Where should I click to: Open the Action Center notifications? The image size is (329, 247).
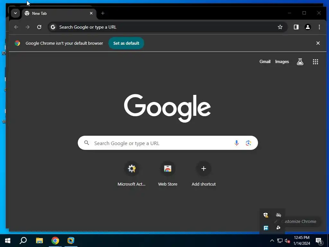point(319,241)
